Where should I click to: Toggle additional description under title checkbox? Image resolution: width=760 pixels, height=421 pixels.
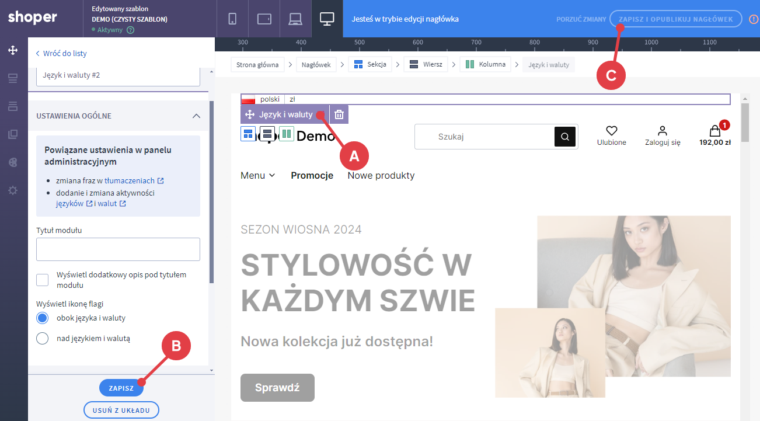click(43, 280)
